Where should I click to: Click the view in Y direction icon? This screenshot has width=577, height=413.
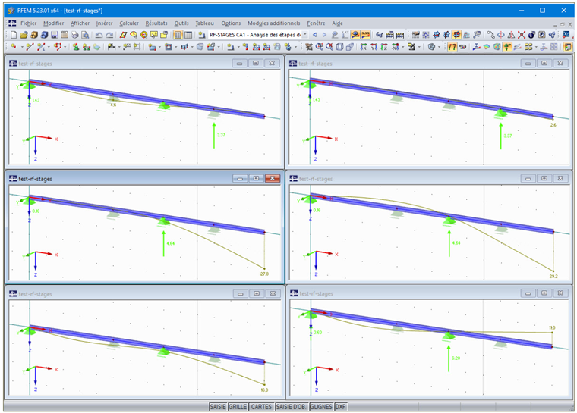point(374,47)
